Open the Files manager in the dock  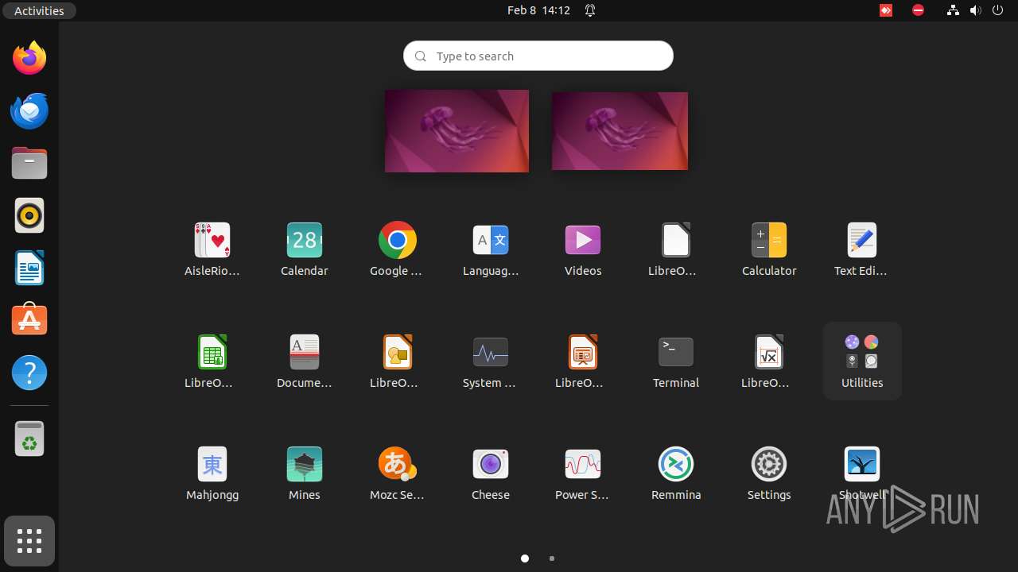(x=29, y=163)
